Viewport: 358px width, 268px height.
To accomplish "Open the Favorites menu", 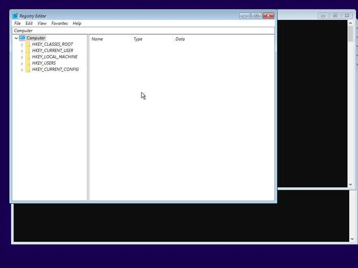I will pos(59,23).
